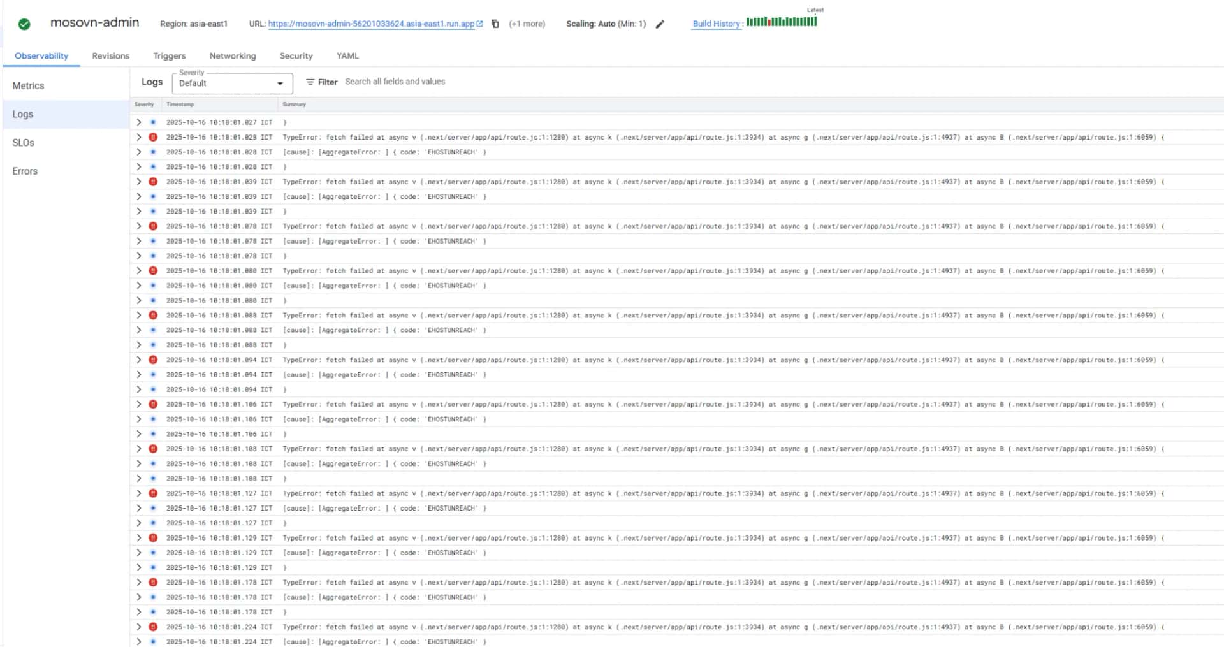Expand the 10:18:01.178 TypeError log row
Screen dimensions: 1224x647
(138, 582)
